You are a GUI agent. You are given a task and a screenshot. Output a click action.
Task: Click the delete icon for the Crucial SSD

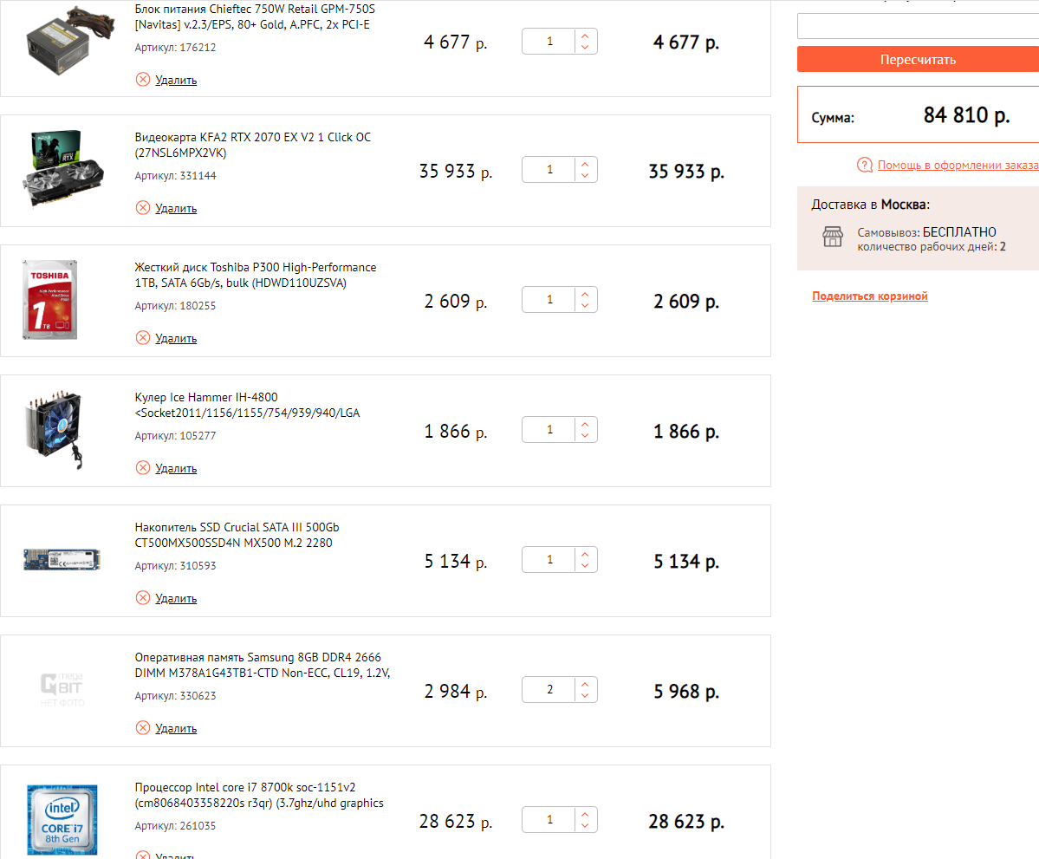143,598
